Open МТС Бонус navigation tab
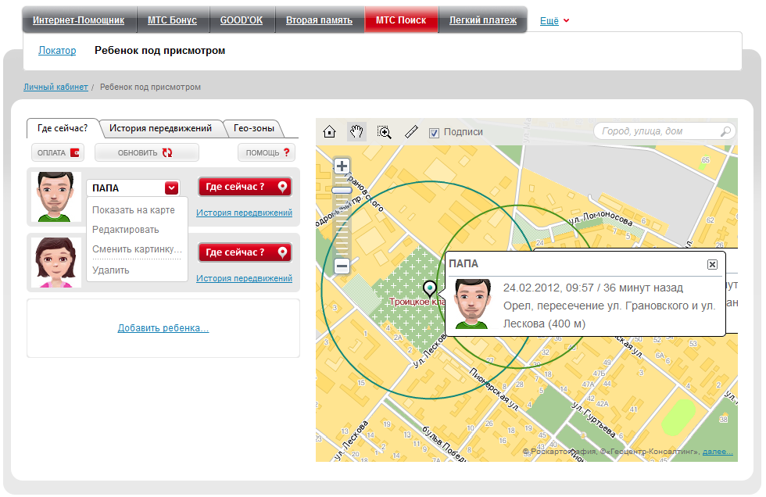This screenshot has height=497, width=766. [173, 20]
